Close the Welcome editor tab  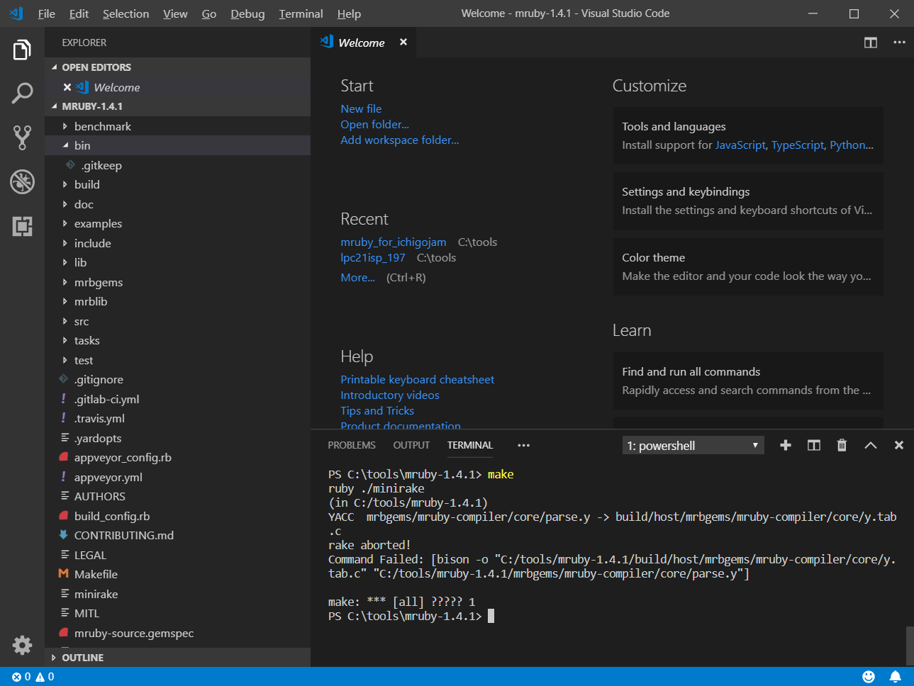[403, 42]
